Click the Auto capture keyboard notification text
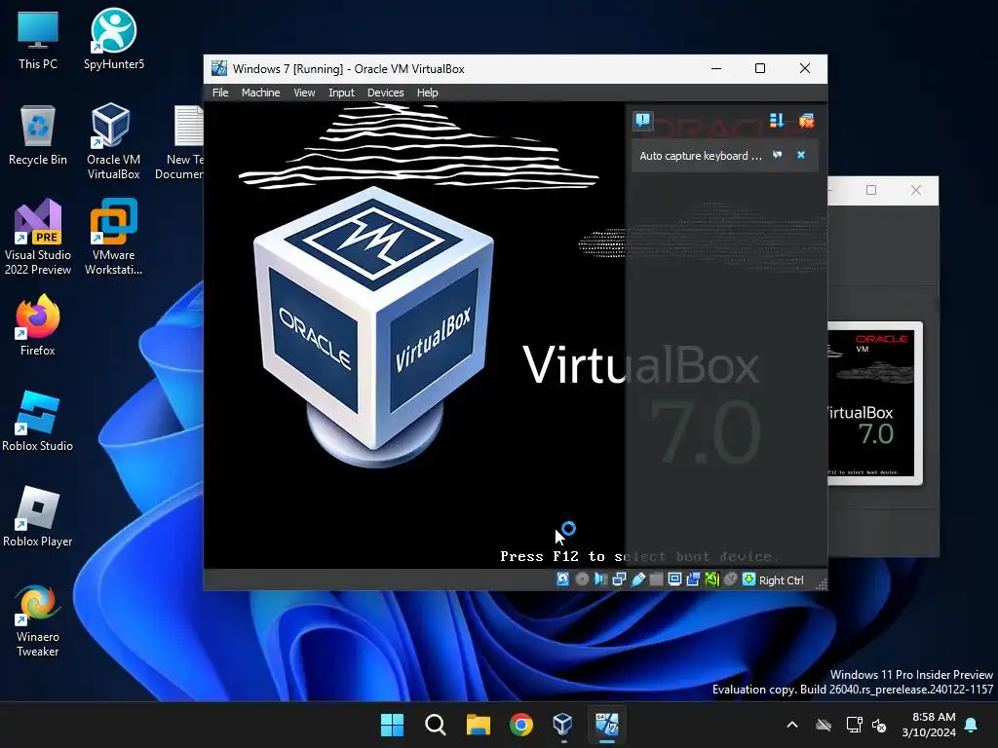 pos(700,156)
